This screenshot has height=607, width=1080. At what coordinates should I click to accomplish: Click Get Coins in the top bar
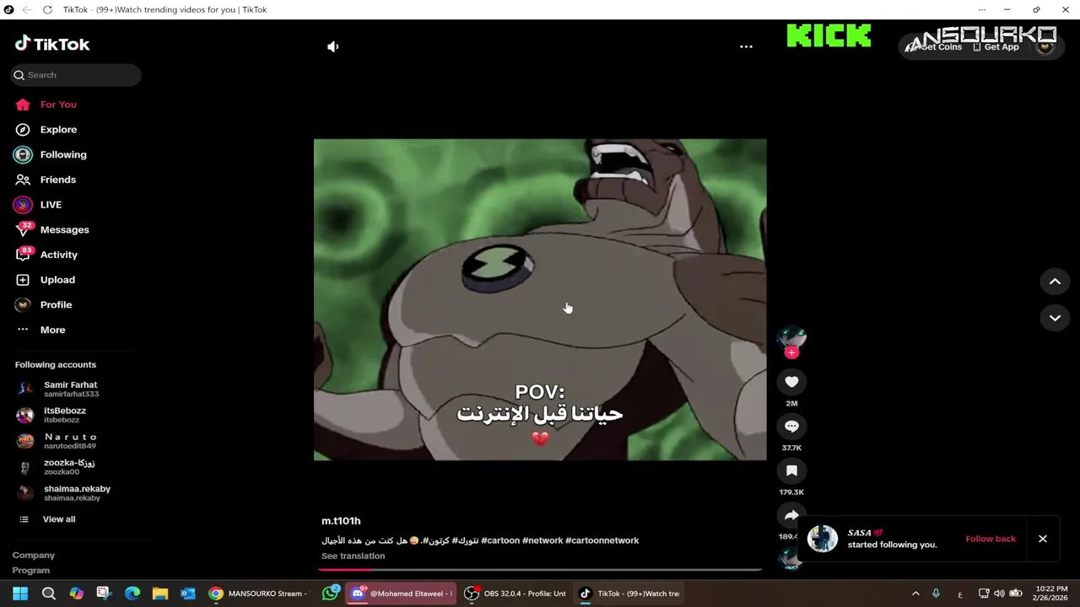tap(935, 47)
